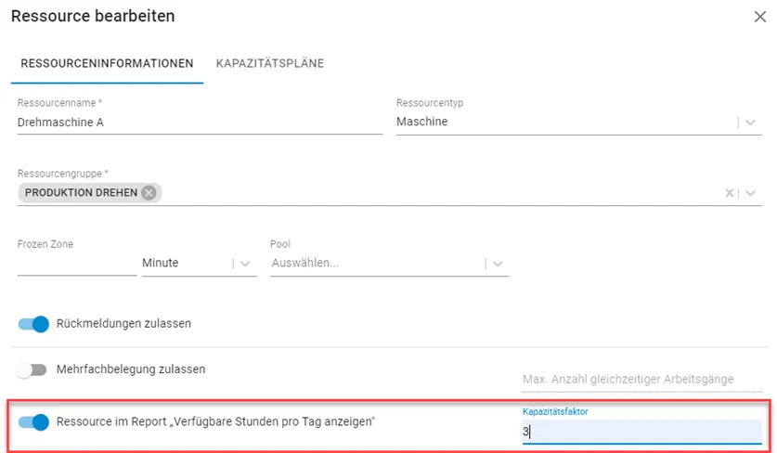Clear all selected Ressourcengruppe values
Image resolution: width=777 pixels, height=453 pixels.
(729, 193)
